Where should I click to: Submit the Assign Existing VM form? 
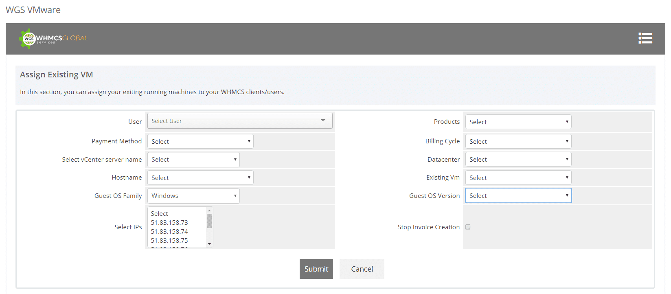316,269
